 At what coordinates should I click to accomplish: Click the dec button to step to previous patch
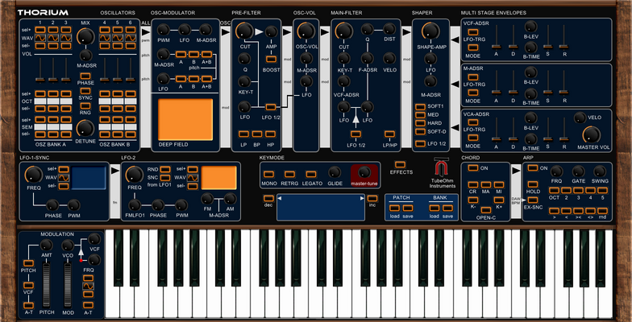268,198
